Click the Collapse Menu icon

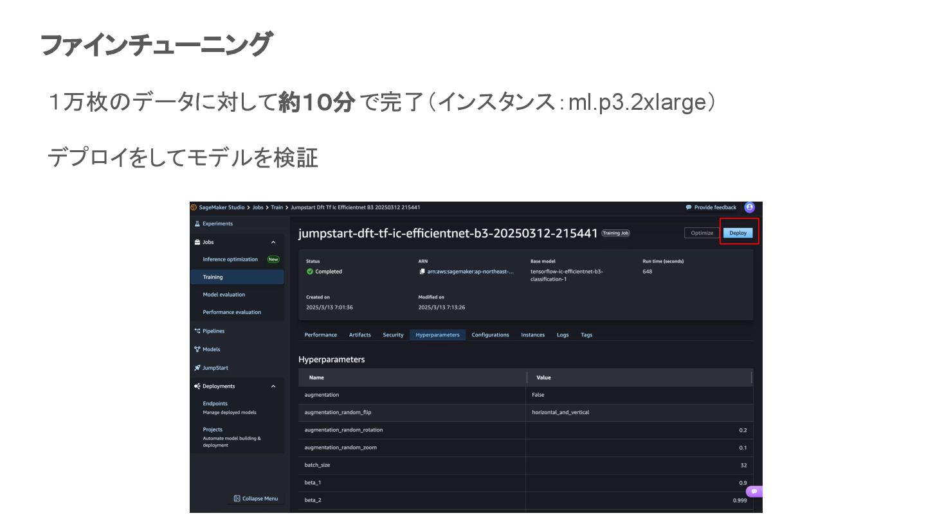(x=237, y=499)
